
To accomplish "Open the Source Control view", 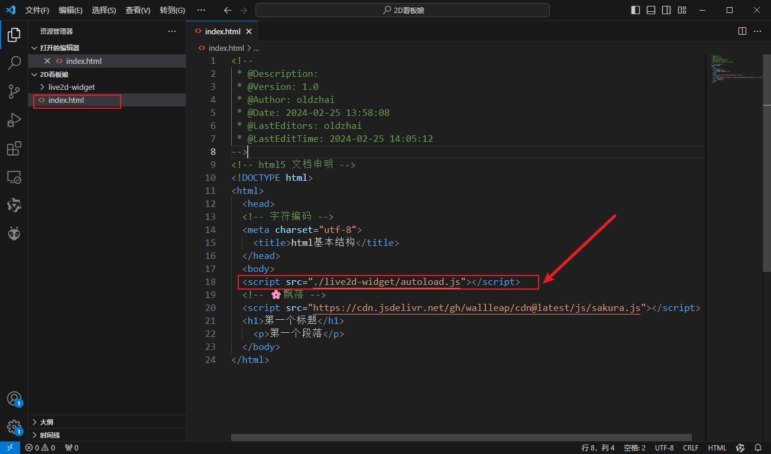I will pyautogui.click(x=14, y=91).
